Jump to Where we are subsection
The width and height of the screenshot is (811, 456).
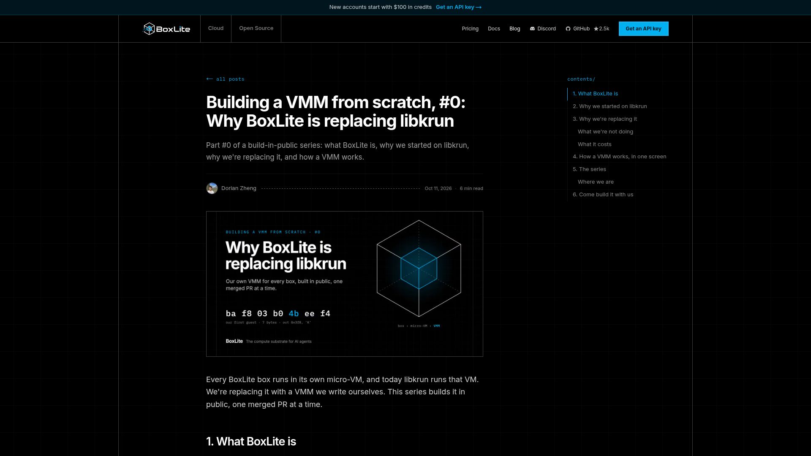(596, 182)
